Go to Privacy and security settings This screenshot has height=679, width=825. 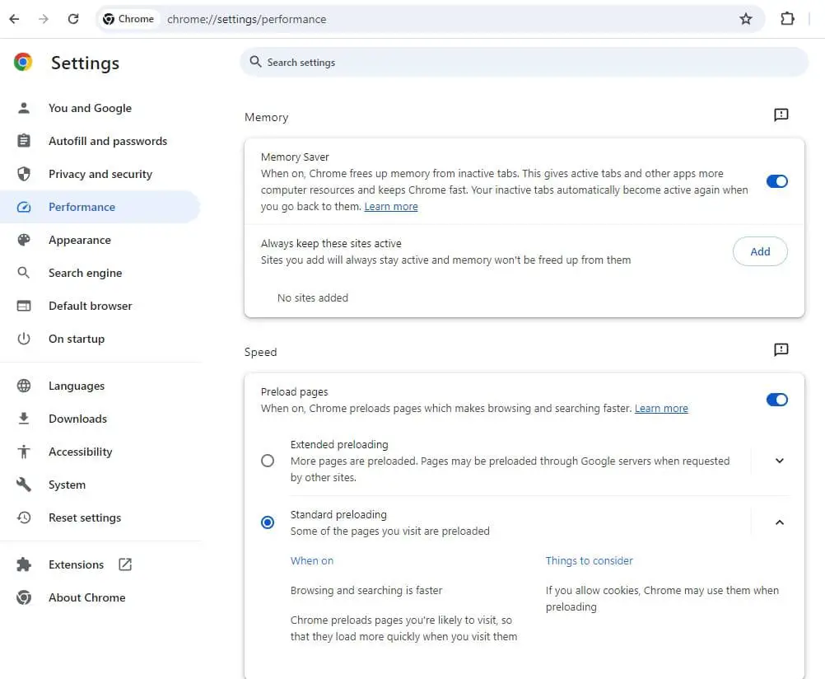(x=100, y=174)
